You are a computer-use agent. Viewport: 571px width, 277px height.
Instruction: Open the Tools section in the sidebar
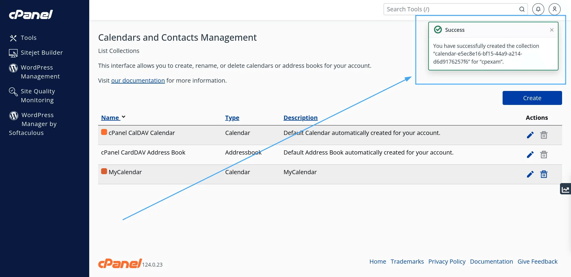[13, 38]
